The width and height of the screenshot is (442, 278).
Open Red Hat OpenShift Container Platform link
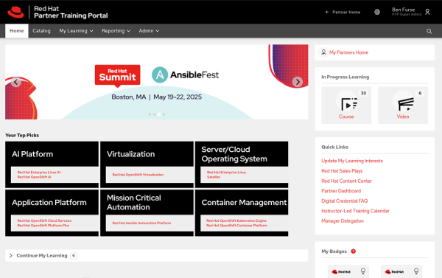click(236, 226)
